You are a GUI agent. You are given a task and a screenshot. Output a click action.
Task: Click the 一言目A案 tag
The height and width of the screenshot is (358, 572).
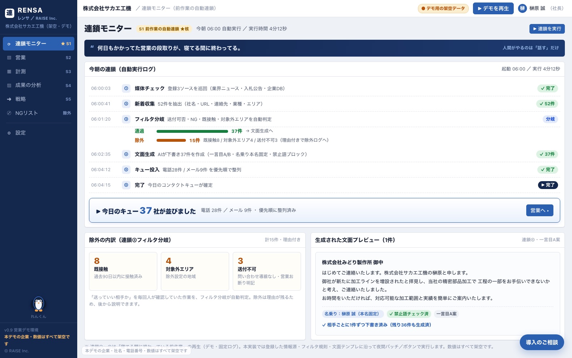446,314
